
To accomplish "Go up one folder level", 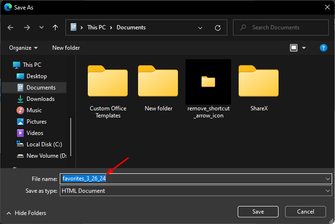I will tap(56, 27).
